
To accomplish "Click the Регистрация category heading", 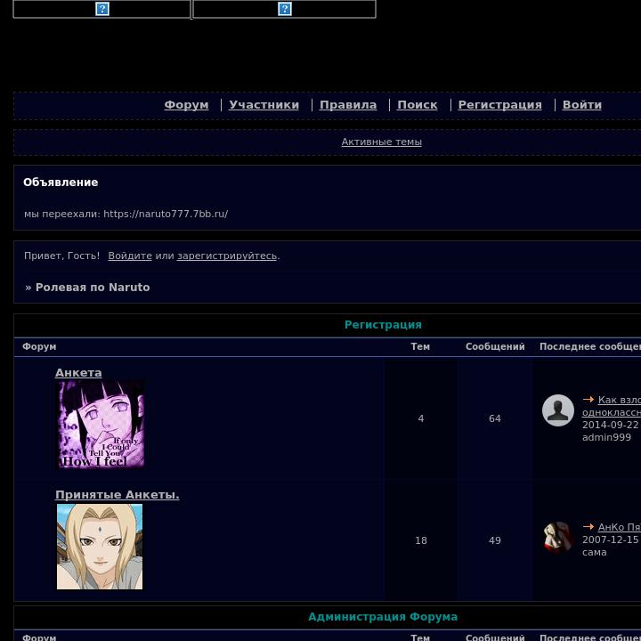I will point(383,325).
